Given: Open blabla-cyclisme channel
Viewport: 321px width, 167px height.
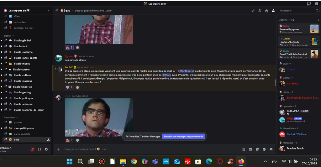Looking at the screenshot, I should pyautogui.click(x=26, y=52).
